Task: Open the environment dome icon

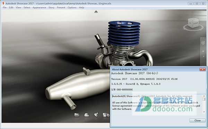Action: coord(87,115)
